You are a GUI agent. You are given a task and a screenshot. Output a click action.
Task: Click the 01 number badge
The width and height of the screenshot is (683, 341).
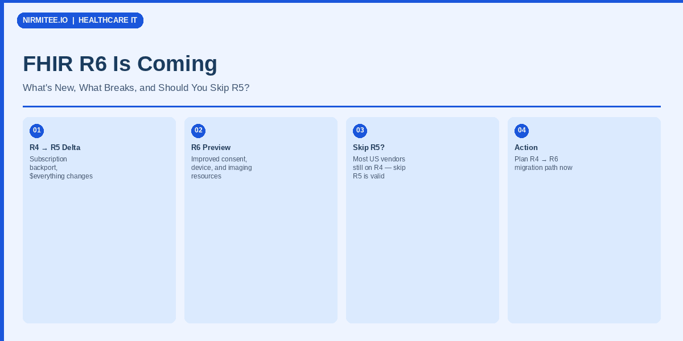point(36,131)
